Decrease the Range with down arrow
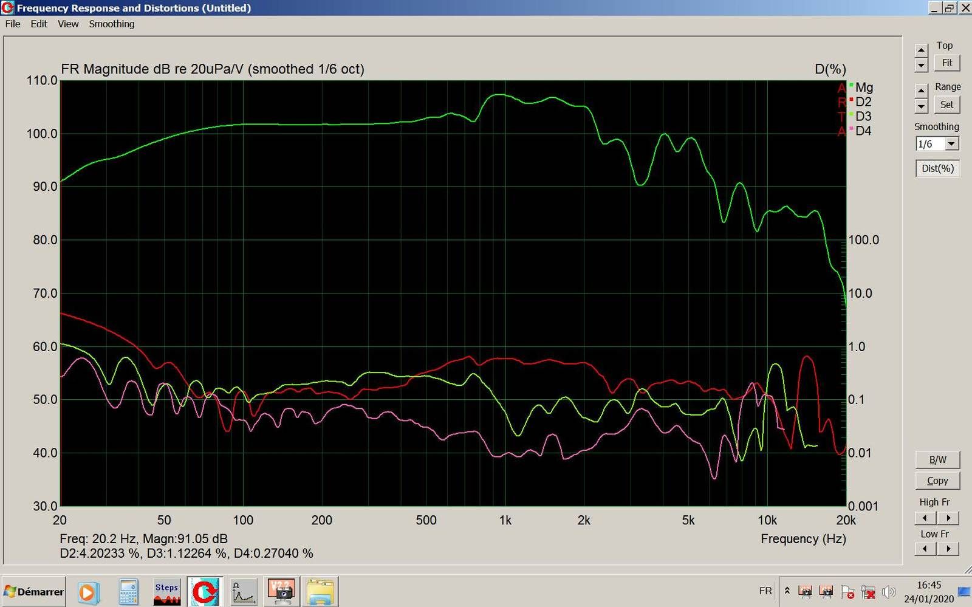The height and width of the screenshot is (607, 972). (922, 106)
